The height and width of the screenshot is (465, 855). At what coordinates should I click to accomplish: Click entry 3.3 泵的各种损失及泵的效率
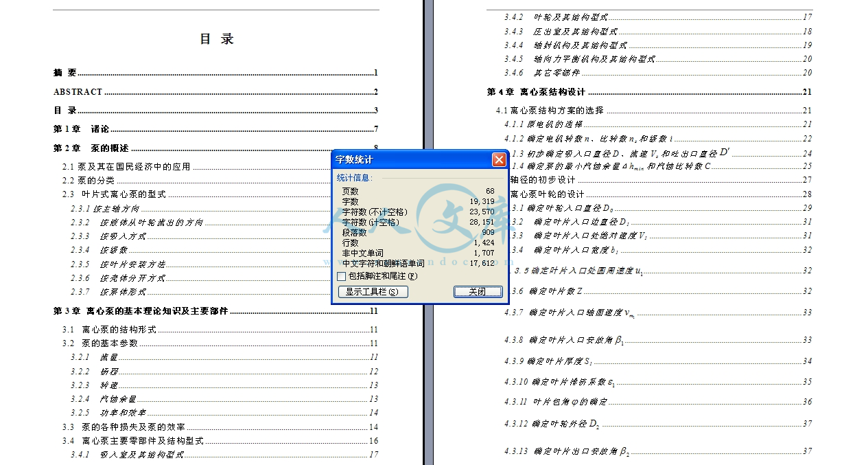point(220,427)
